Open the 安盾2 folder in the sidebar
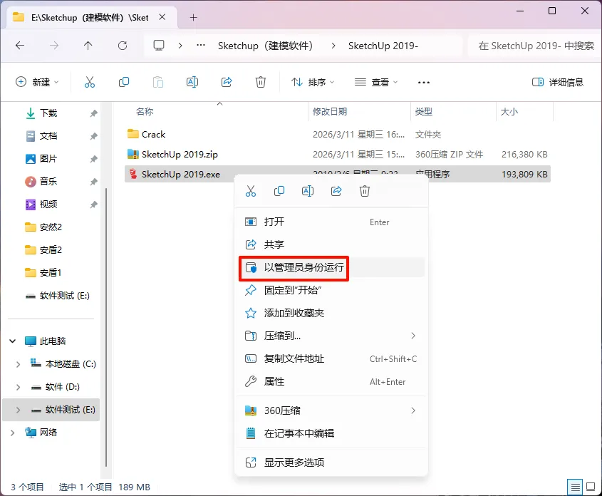Screen dimensions: 602x496 tap(51, 250)
